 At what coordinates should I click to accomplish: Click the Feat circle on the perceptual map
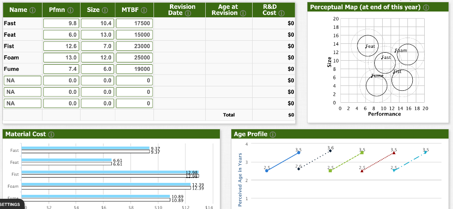coord(368,46)
